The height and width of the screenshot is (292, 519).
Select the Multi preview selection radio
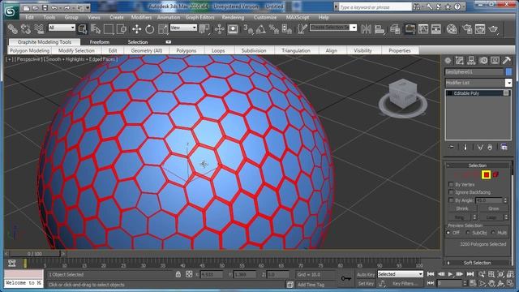click(x=493, y=233)
